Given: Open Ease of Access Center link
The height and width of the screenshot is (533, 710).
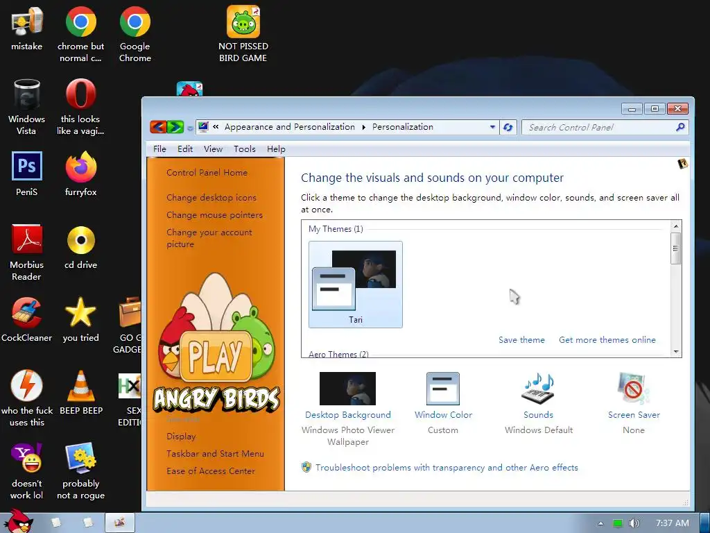Looking at the screenshot, I should coord(211,471).
